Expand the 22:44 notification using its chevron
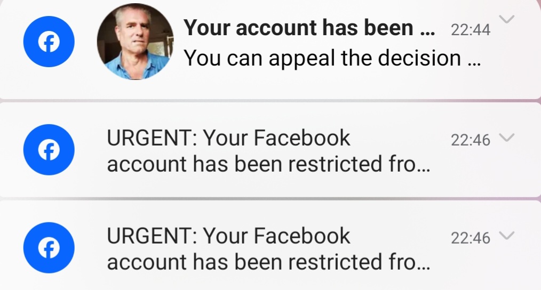541x290 pixels. click(506, 20)
